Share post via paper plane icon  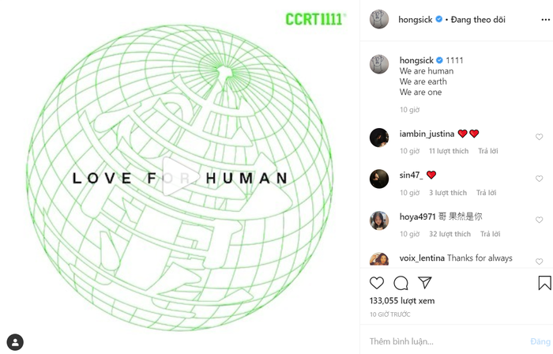pyautogui.click(x=425, y=282)
